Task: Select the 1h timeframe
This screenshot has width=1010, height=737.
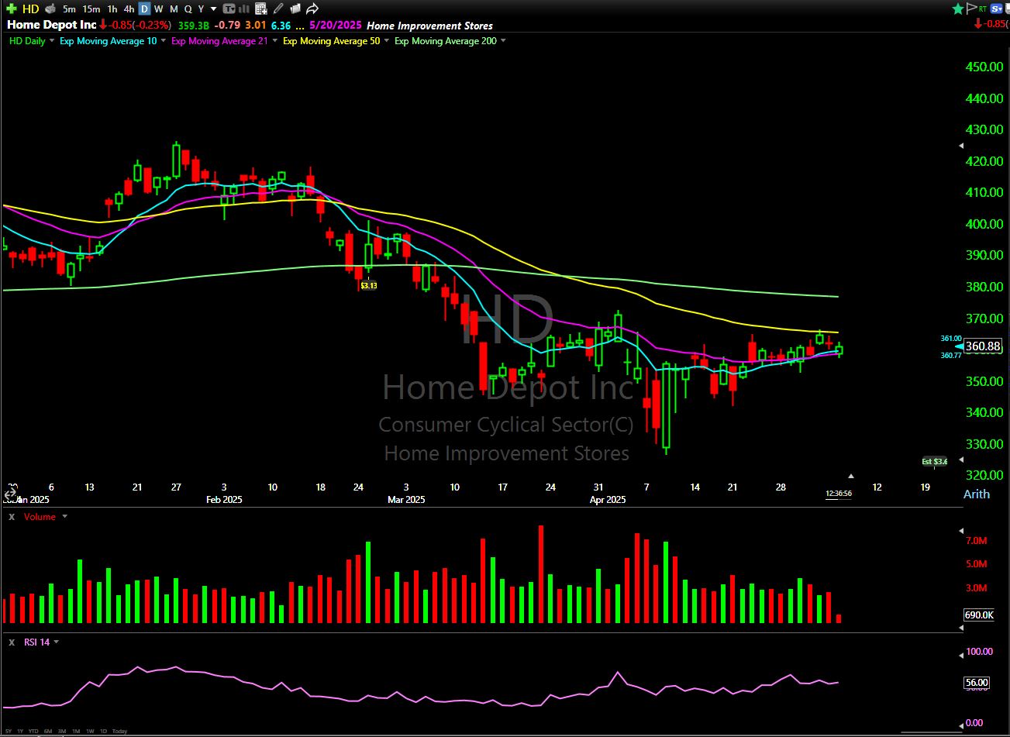Action: [112, 9]
